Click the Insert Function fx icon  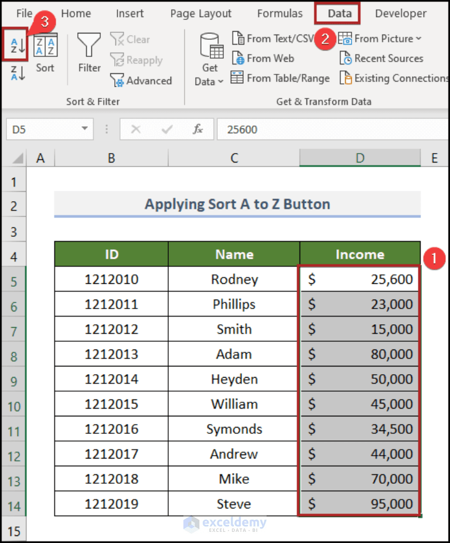click(197, 129)
